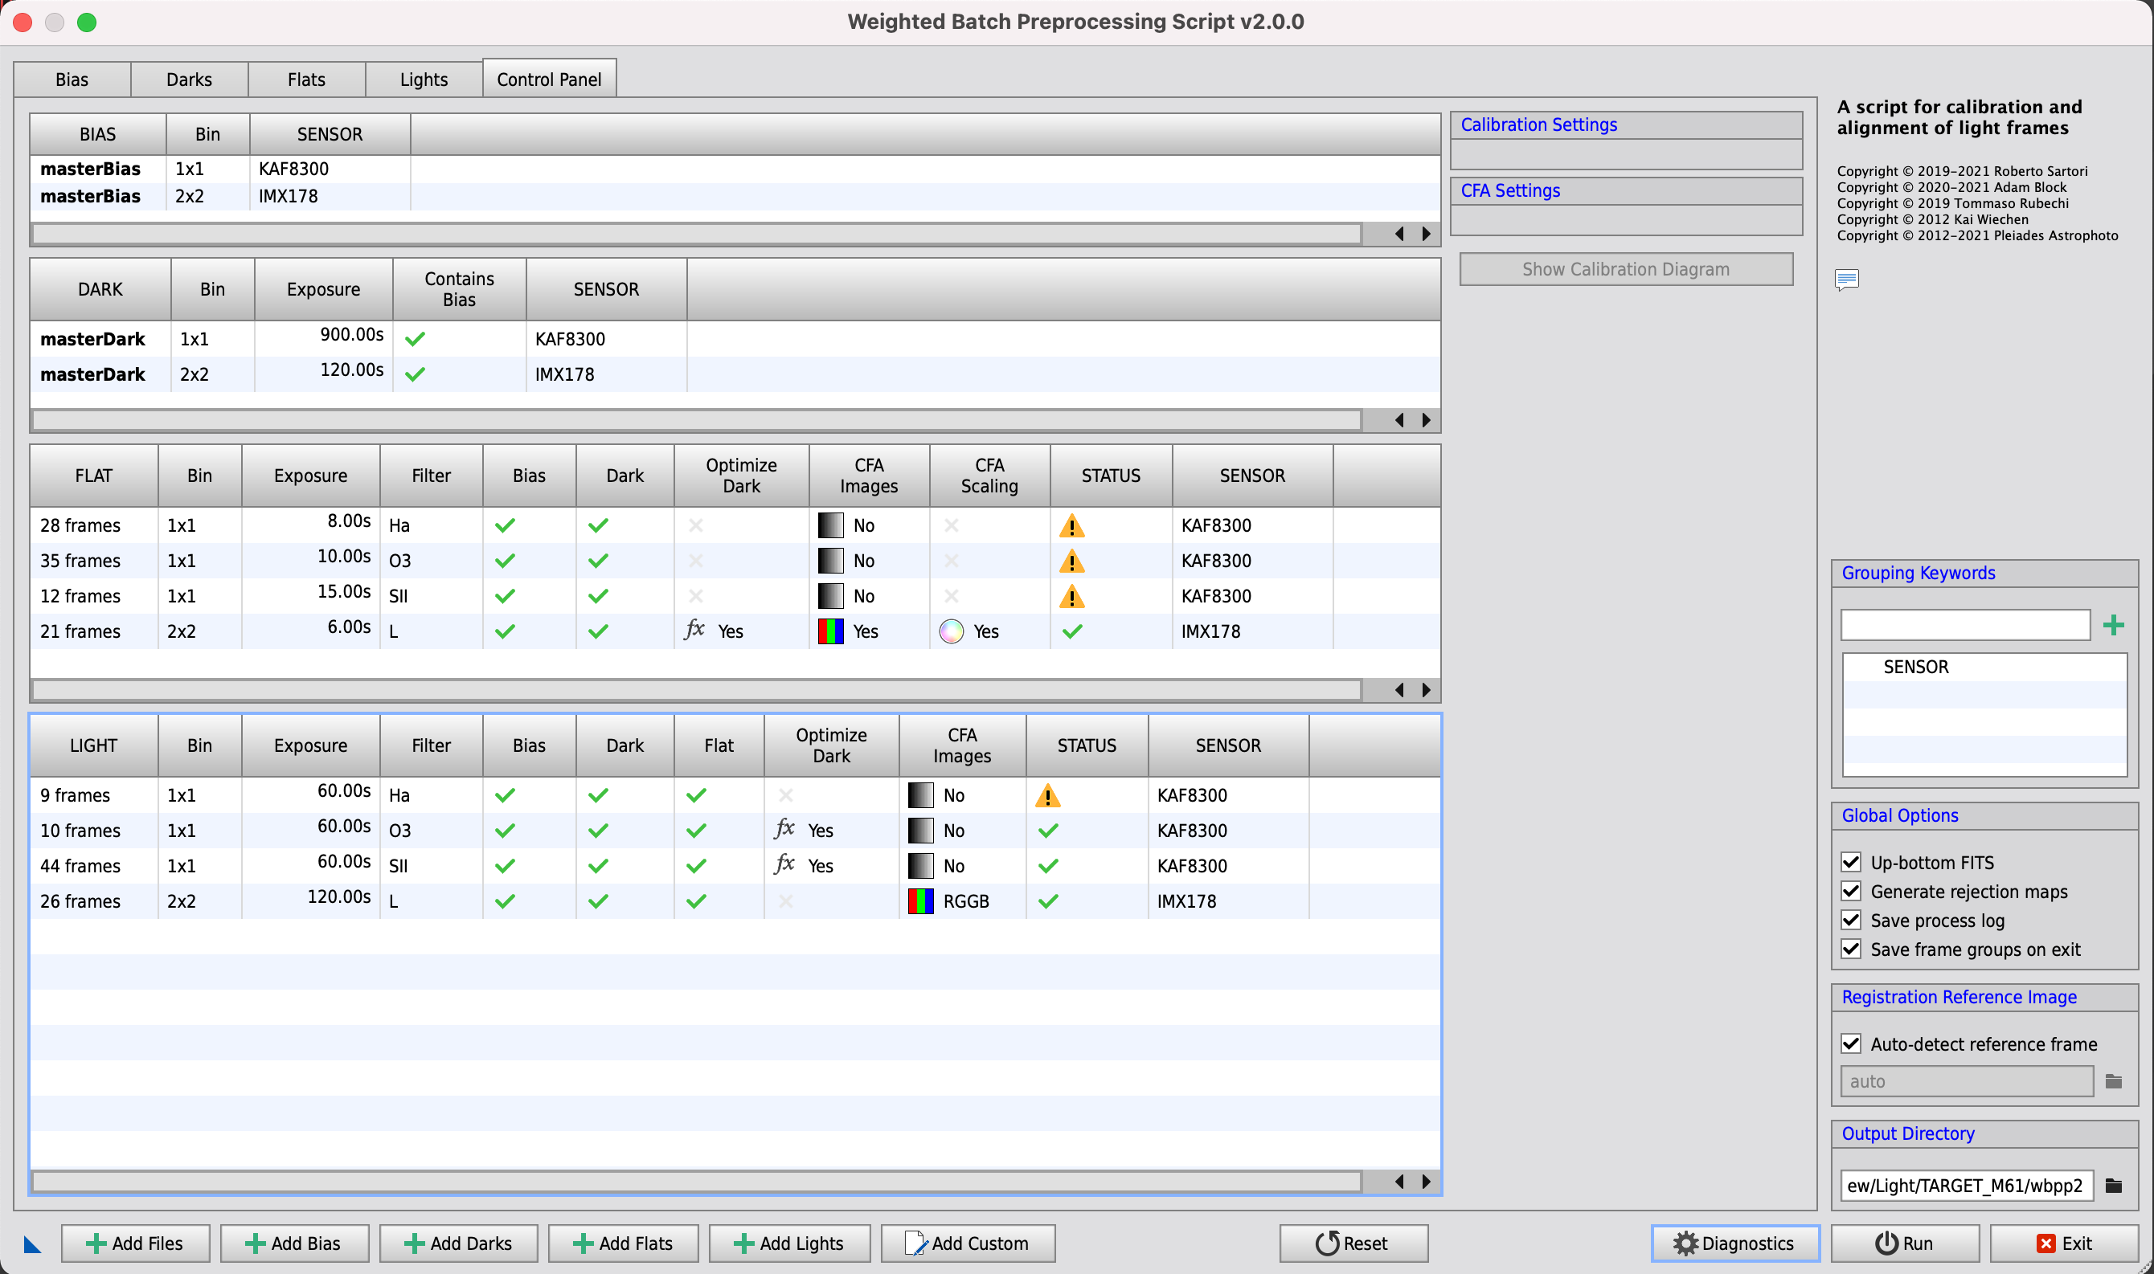Click the Diagnostics button
This screenshot has width=2154, height=1274.
coord(1735,1243)
